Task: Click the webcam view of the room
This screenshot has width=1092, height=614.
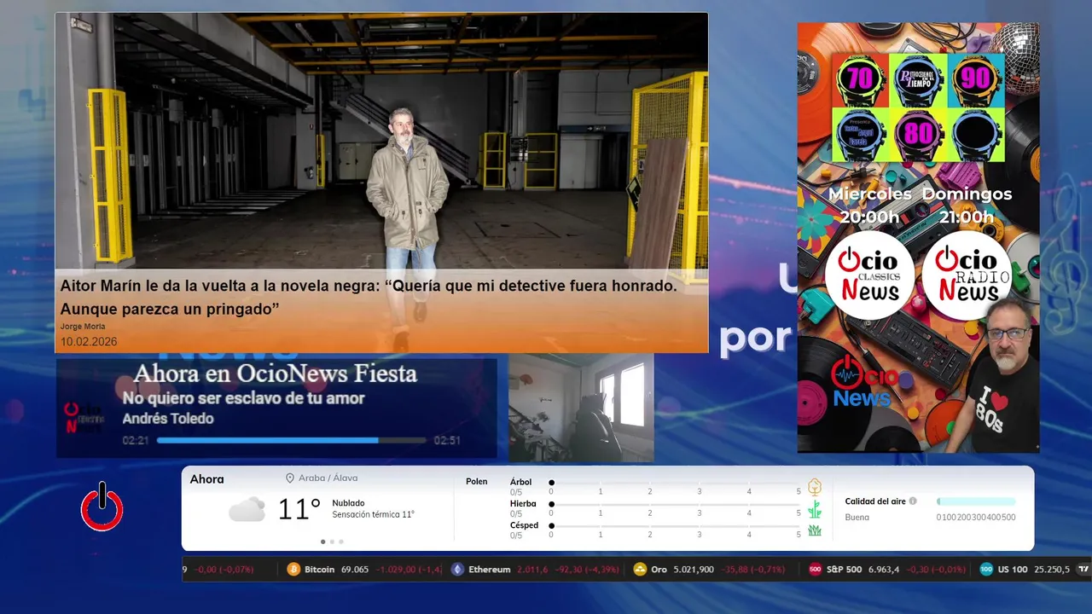Action: pyautogui.click(x=581, y=408)
